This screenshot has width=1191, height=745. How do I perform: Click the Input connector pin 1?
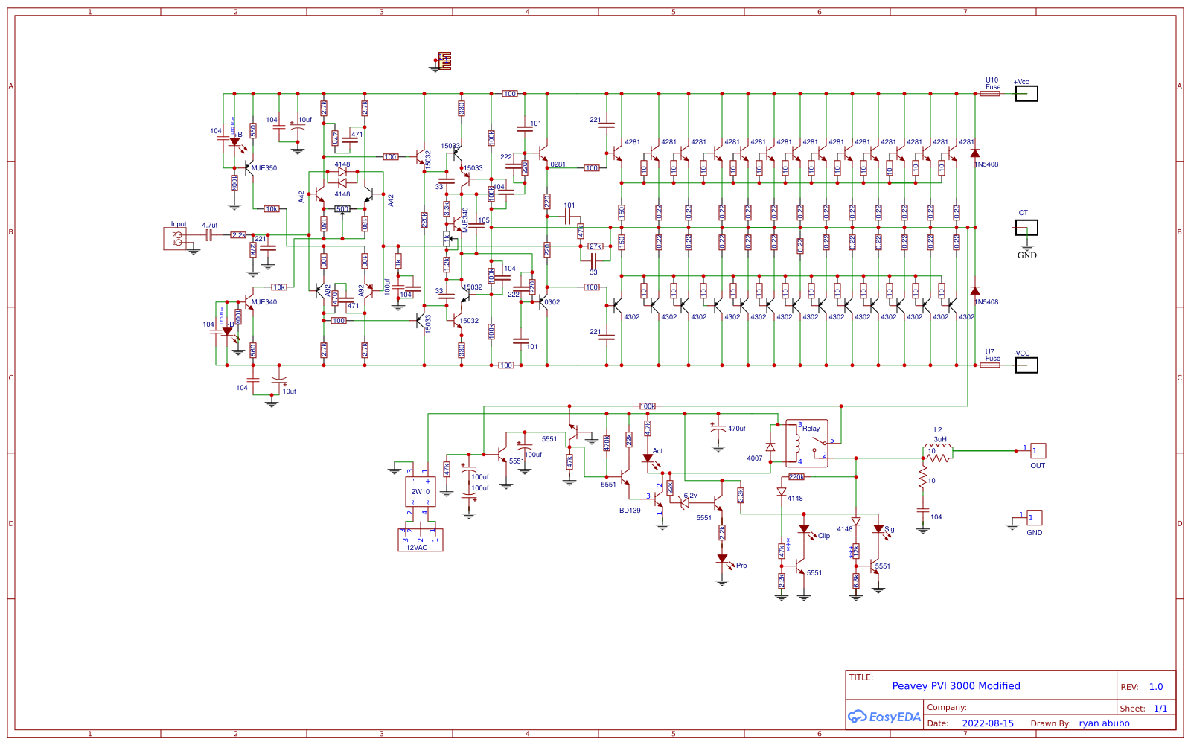179,242
